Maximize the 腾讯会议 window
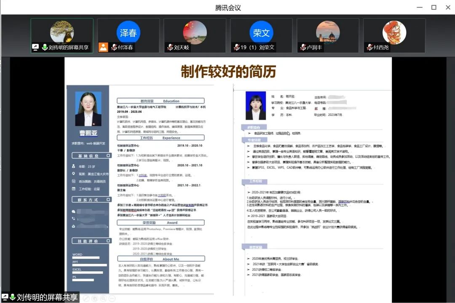The height and width of the screenshot is (303, 455). (x=434, y=7)
